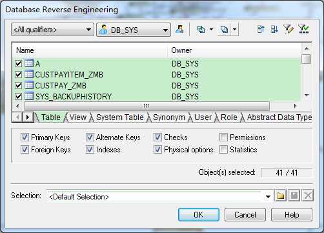Click tab strip right arrow
The width and height of the screenshot is (324, 233).
(x=28, y=117)
